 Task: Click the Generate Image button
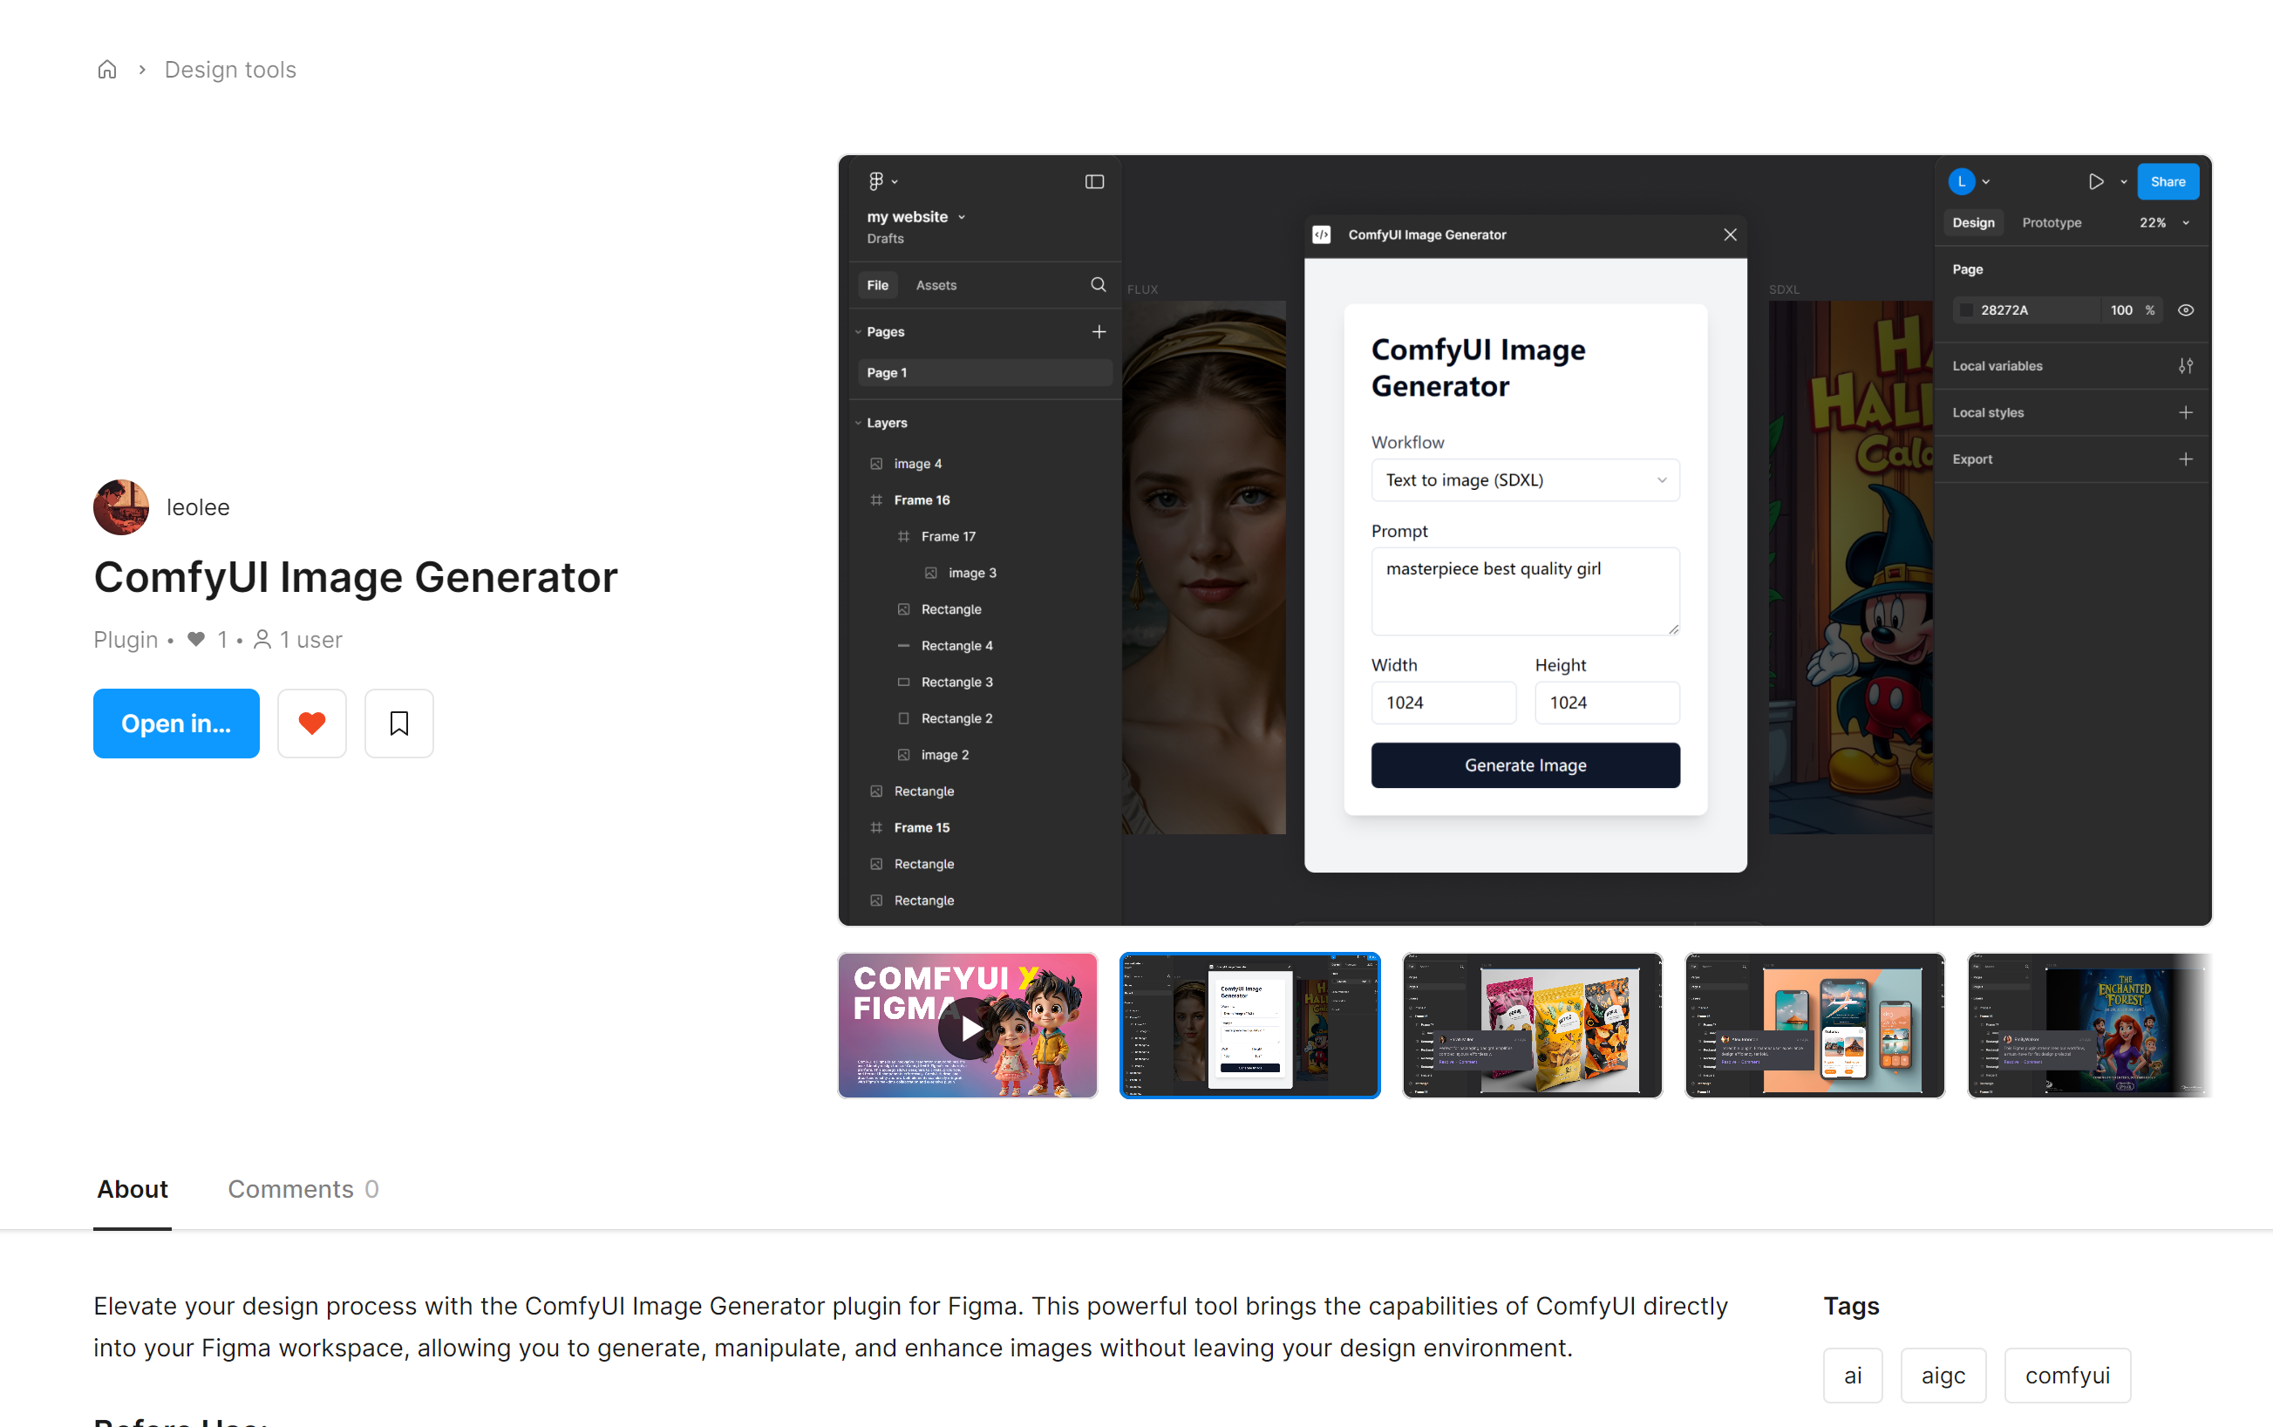(x=1526, y=765)
